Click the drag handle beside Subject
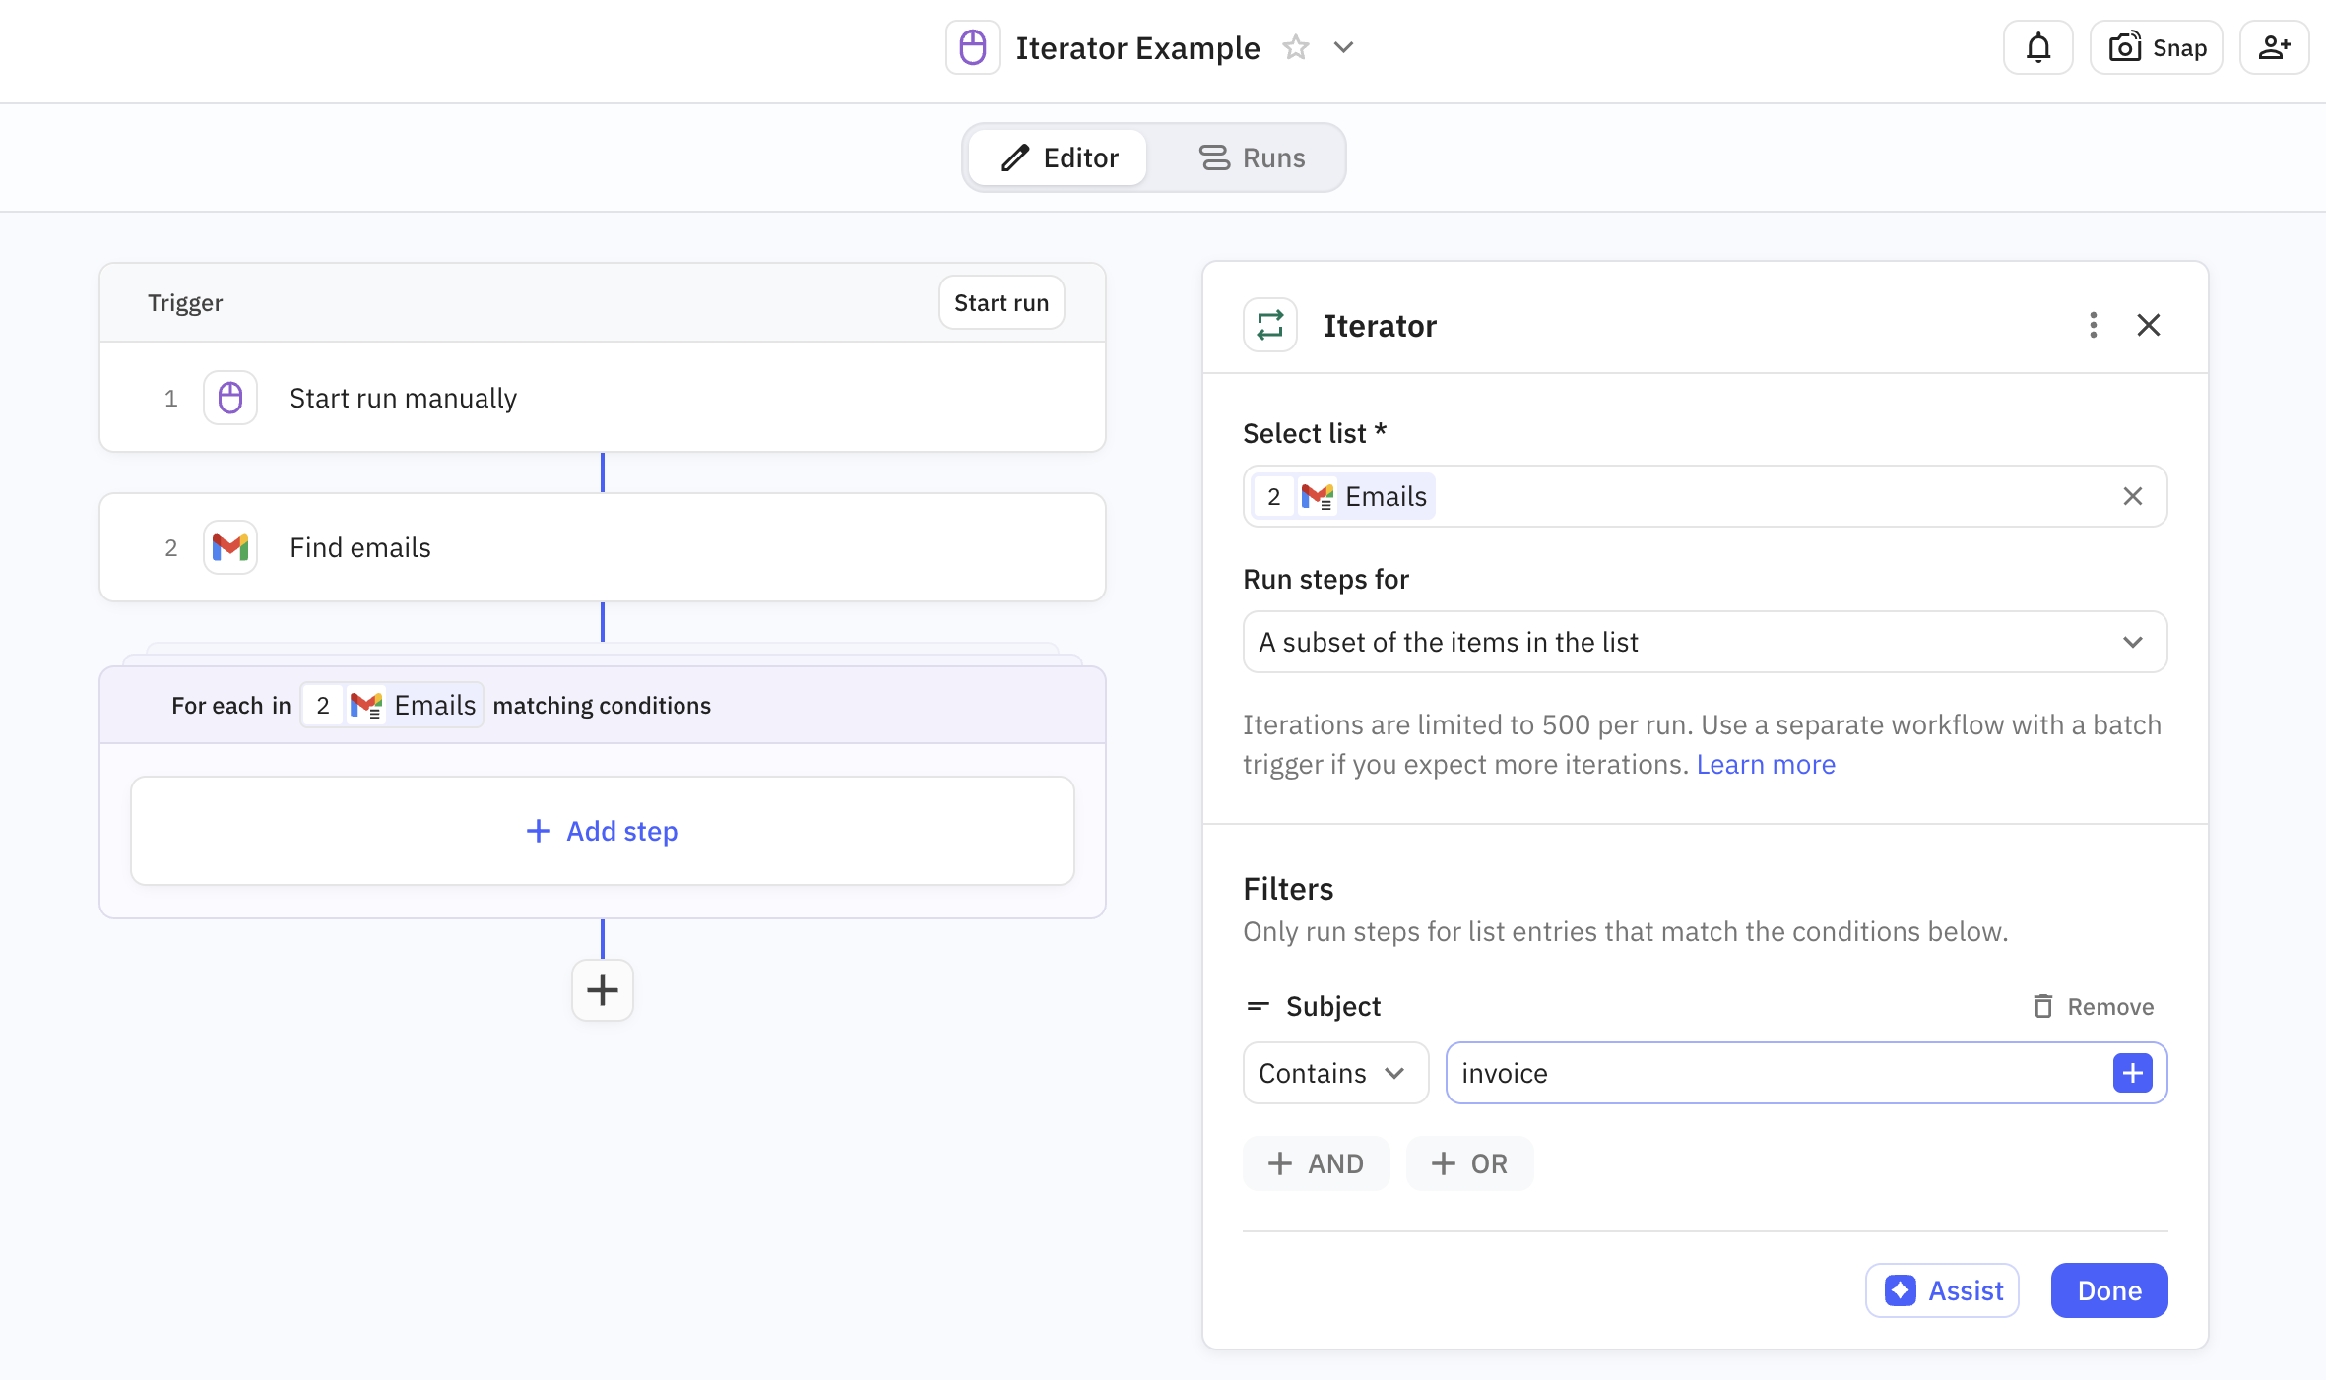 1258,1006
